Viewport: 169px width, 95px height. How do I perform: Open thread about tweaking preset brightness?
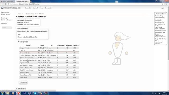pyautogui.click(x=160, y=32)
